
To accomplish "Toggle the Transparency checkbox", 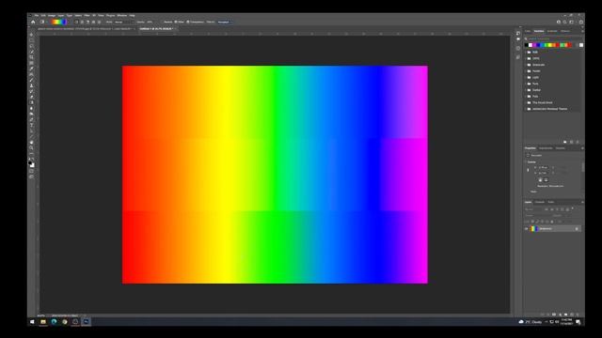I will point(188,22).
